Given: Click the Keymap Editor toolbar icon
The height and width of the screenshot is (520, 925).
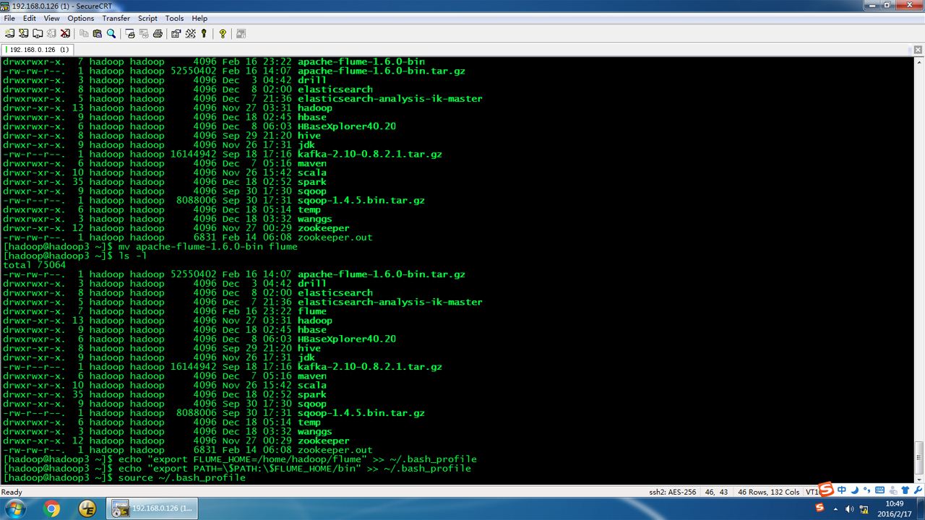Looking at the screenshot, I should 190,33.
